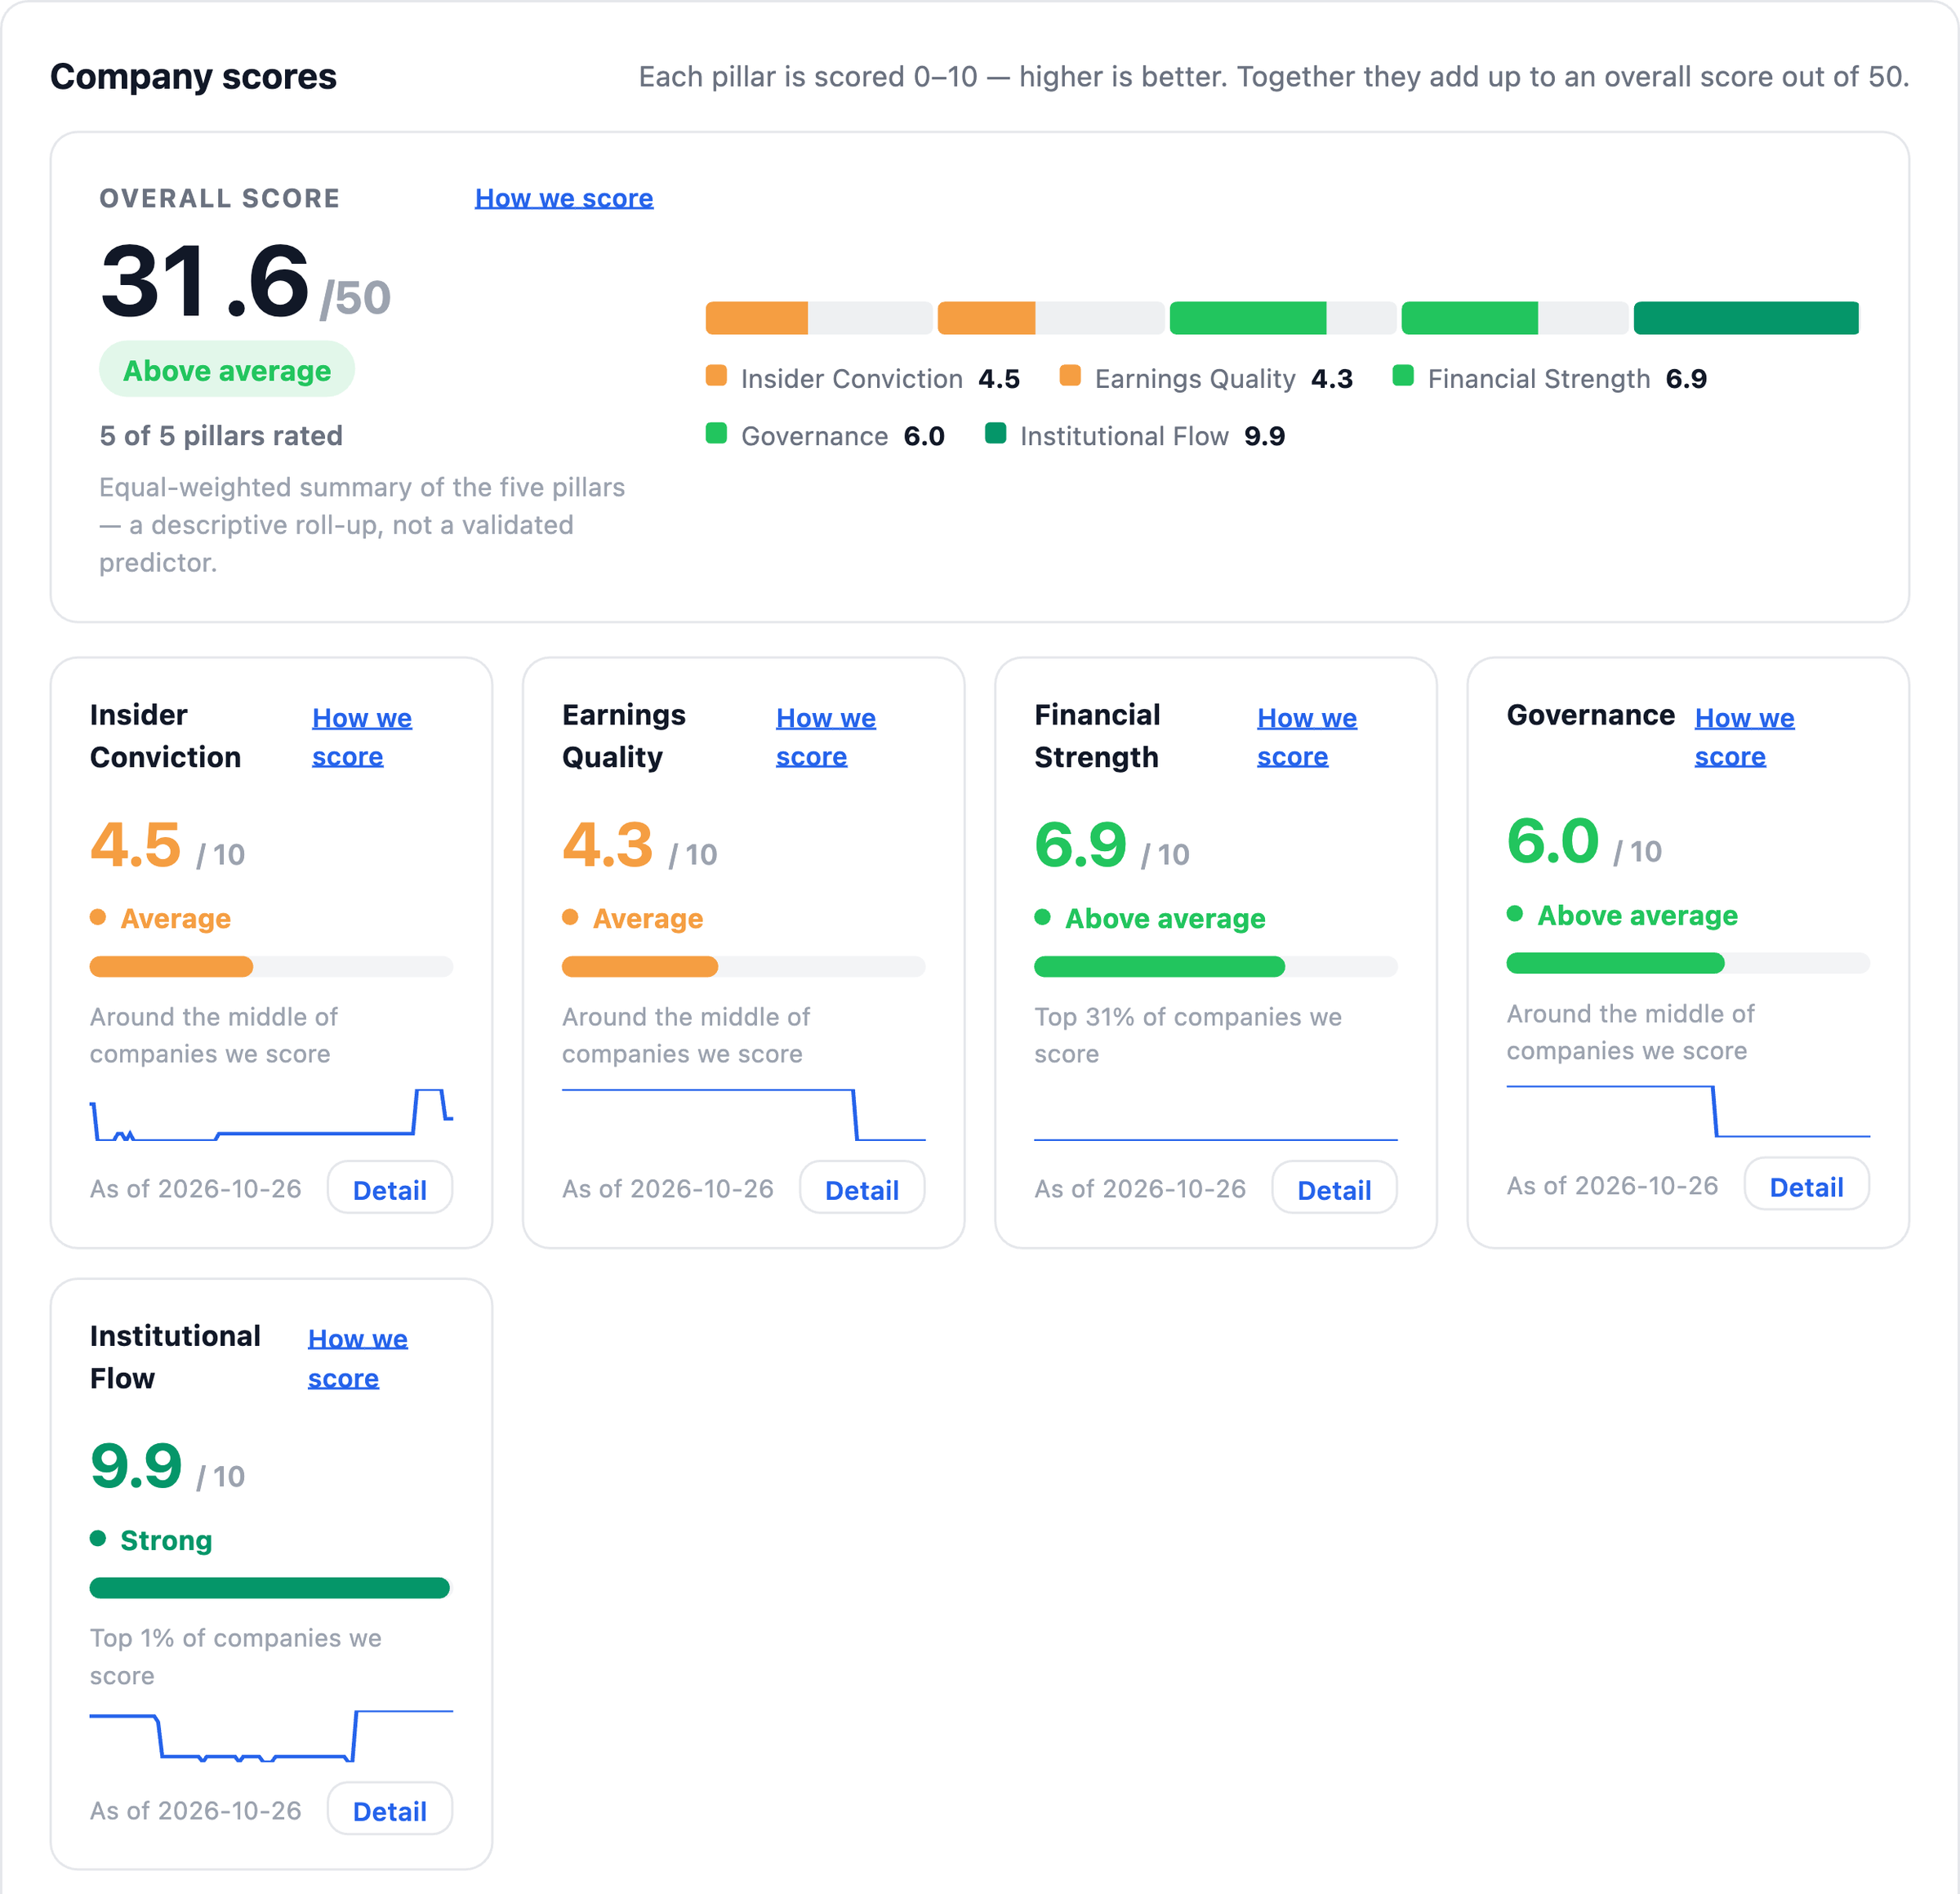This screenshot has height=1894, width=1960.
Task: Click the Earnings Quality legend color swatch
Action: (1070, 376)
